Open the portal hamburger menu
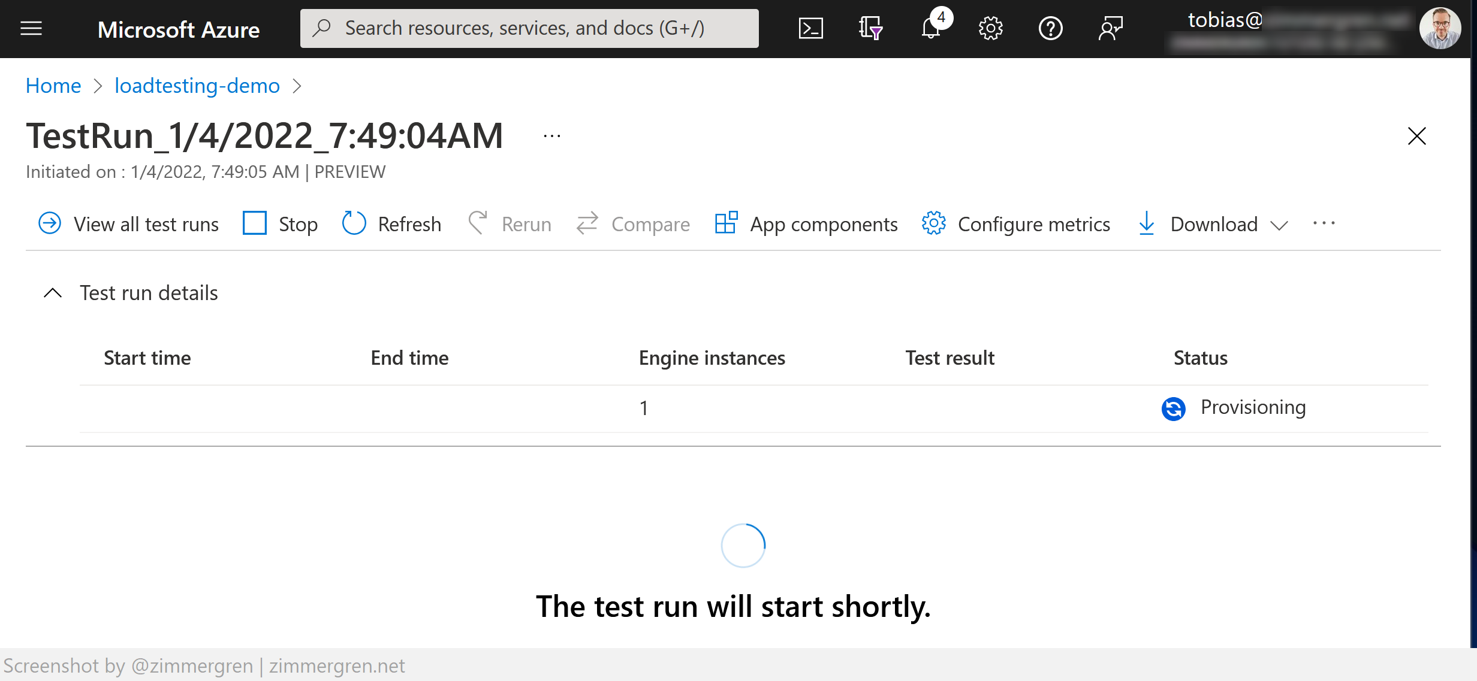This screenshot has height=681, width=1477. [x=31, y=28]
